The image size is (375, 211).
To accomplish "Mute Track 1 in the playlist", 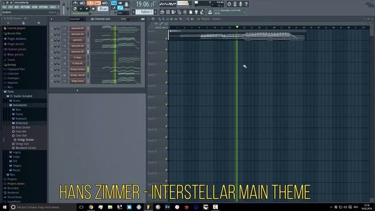I will click(166, 39).
